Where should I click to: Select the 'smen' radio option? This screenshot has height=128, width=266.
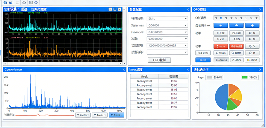click(220, 53)
